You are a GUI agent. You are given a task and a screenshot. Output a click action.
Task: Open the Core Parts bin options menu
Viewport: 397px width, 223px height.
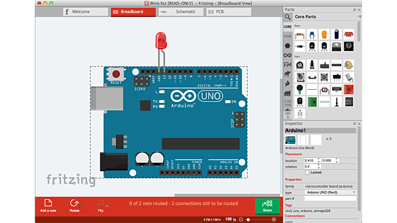tap(359, 17)
